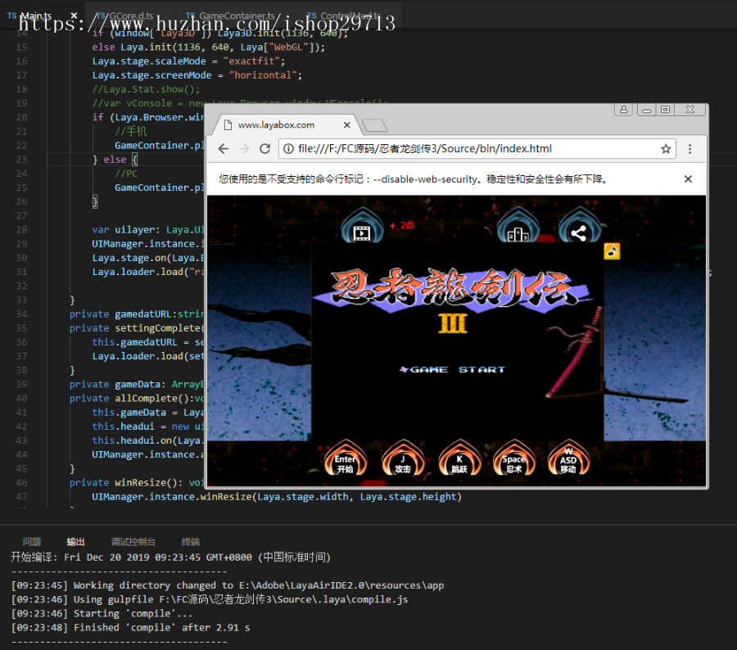737x650 pixels.
Task: Click the WASD move flame button
Action: [x=568, y=458]
